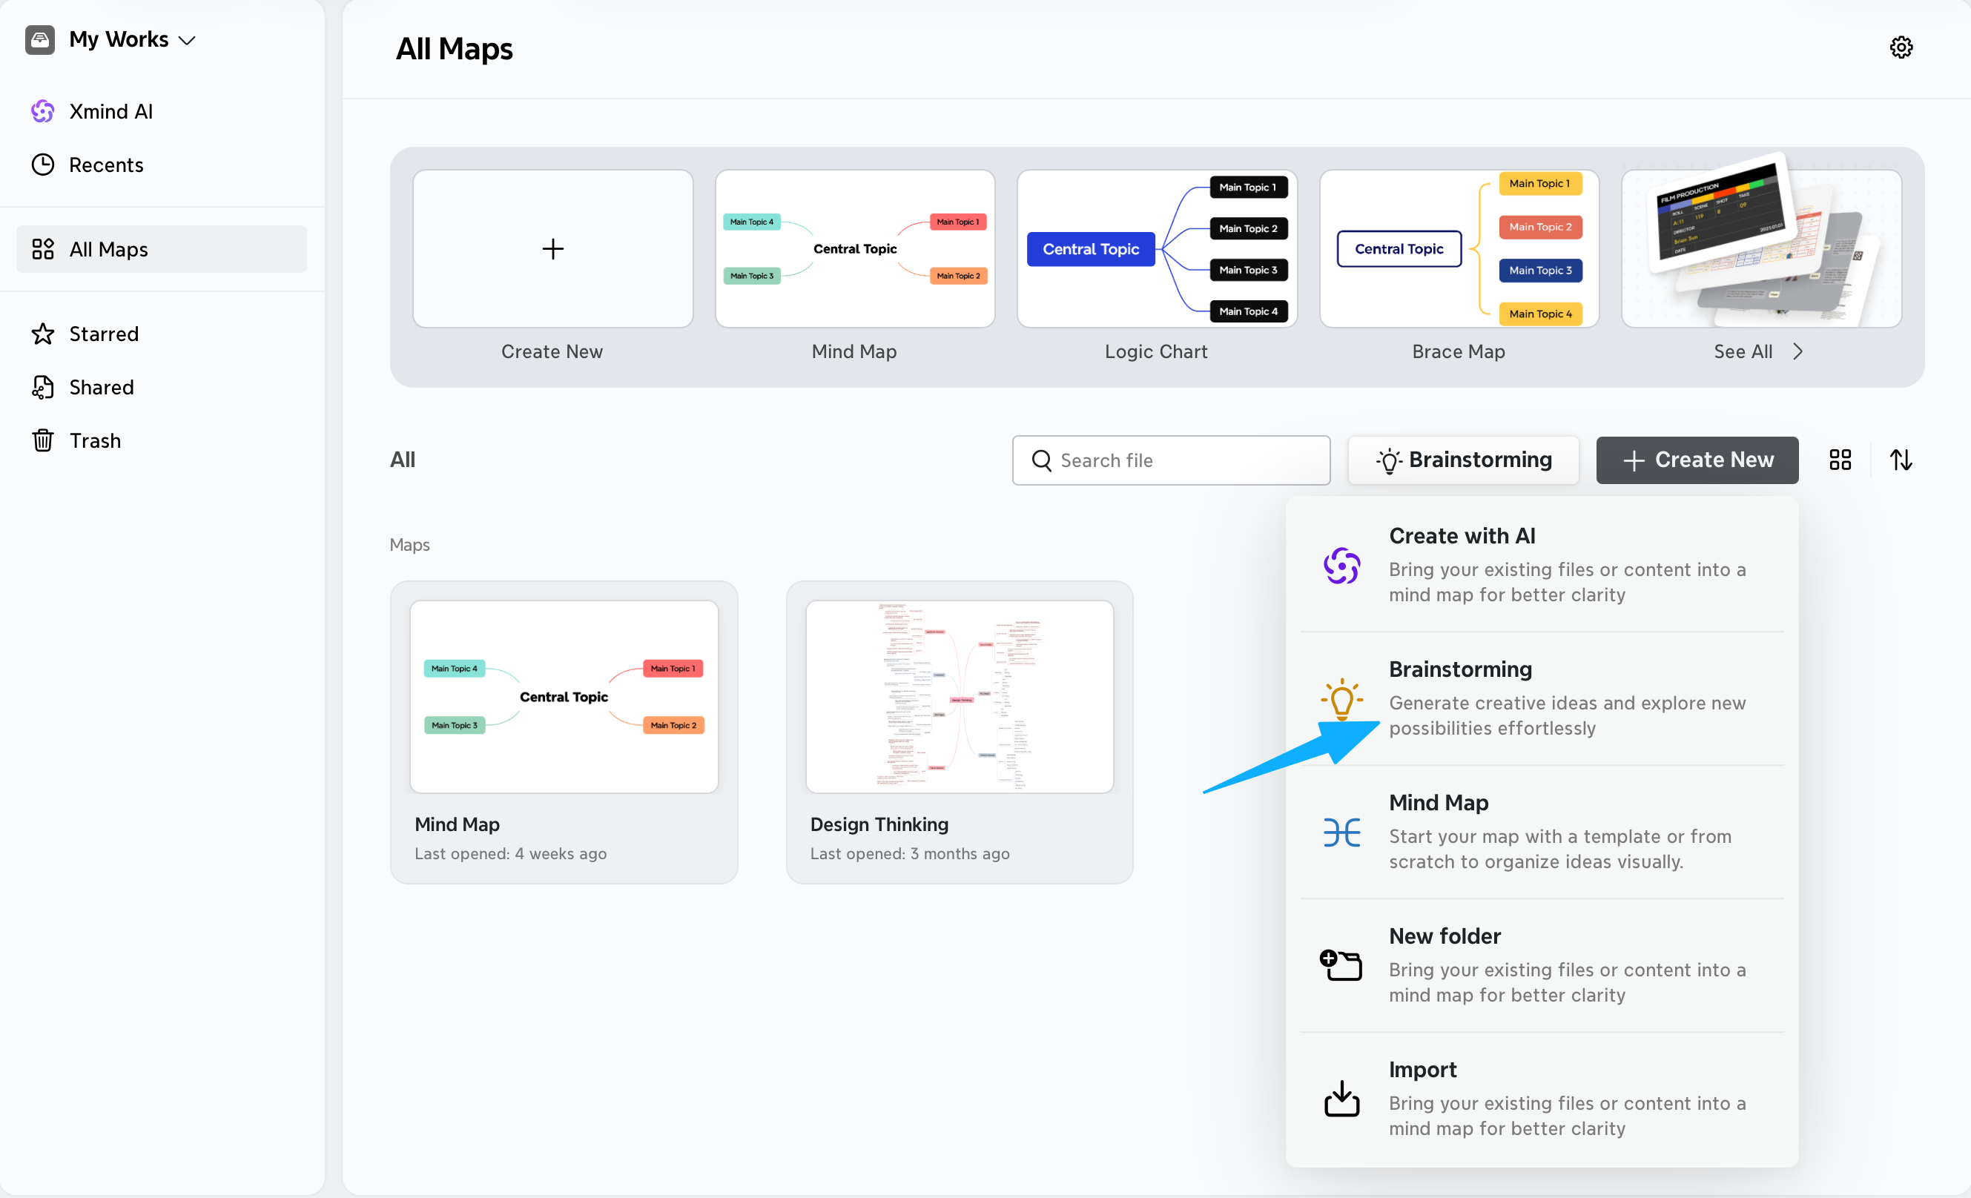Expand the My Works dropdown chevron
The width and height of the screenshot is (1971, 1198).
point(187,41)
